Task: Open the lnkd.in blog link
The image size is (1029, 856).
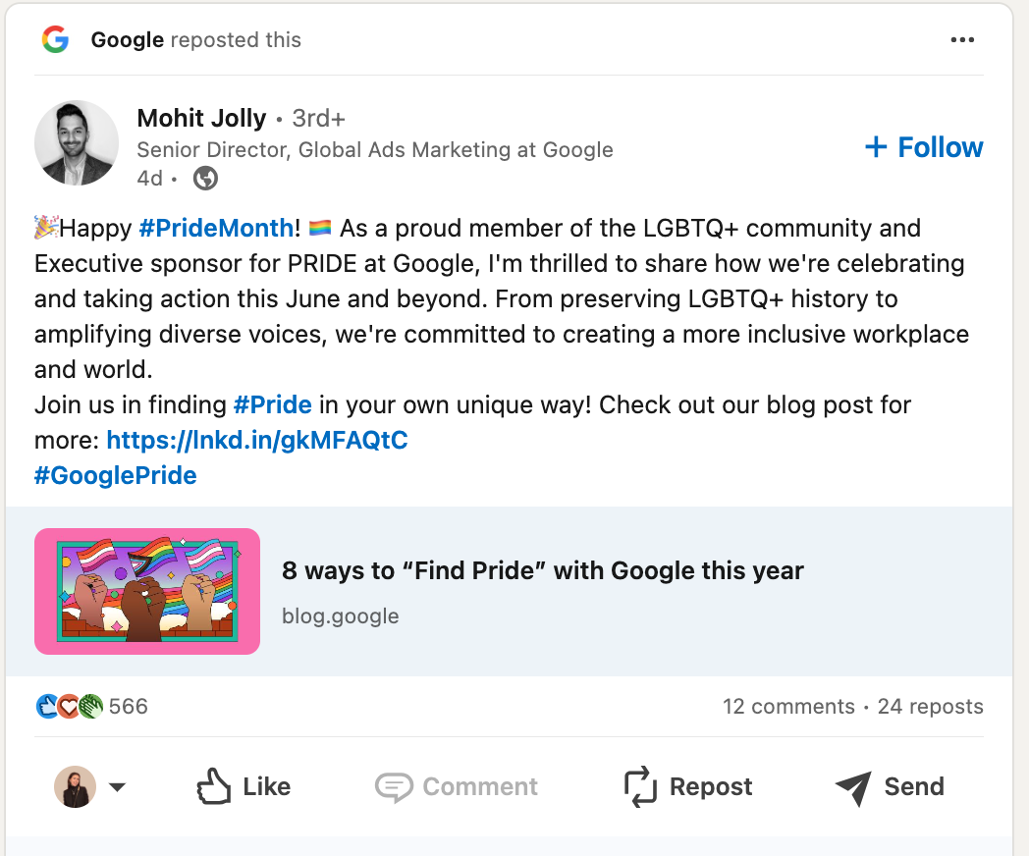Action: tap(258, 440)
